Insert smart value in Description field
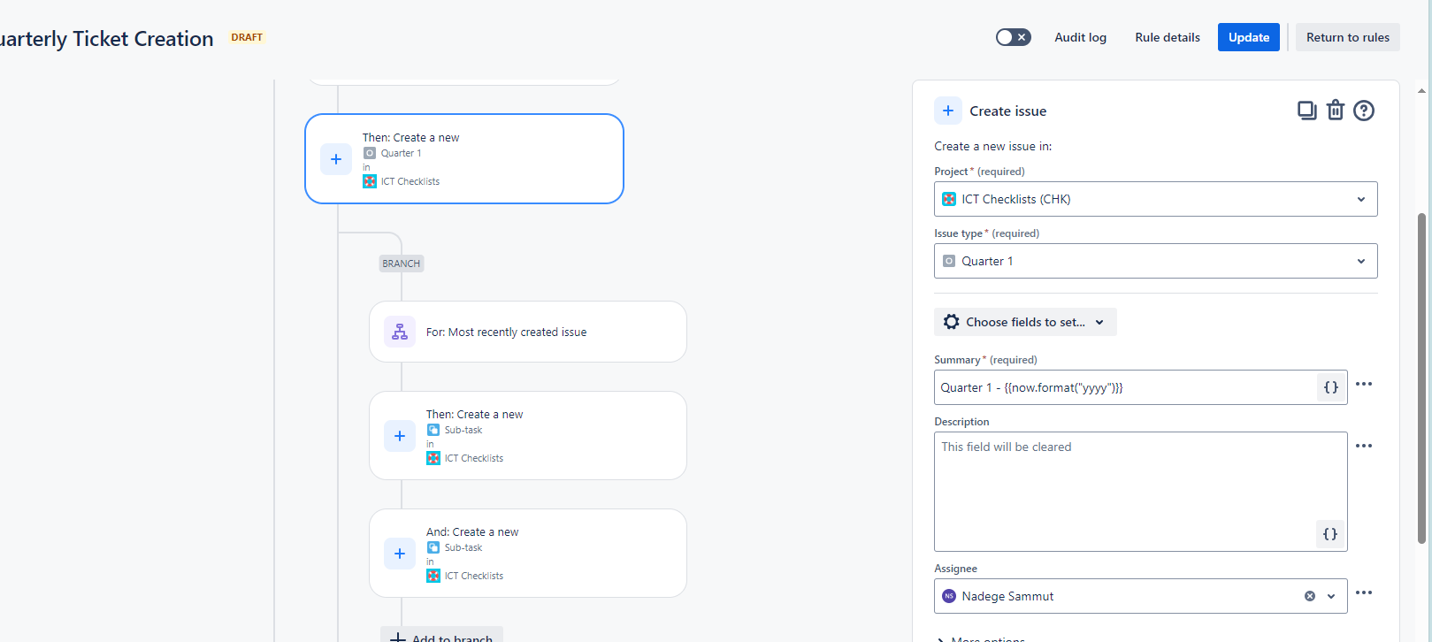The height and width of the screenshot is (642, 1432). click(1330, 534)
